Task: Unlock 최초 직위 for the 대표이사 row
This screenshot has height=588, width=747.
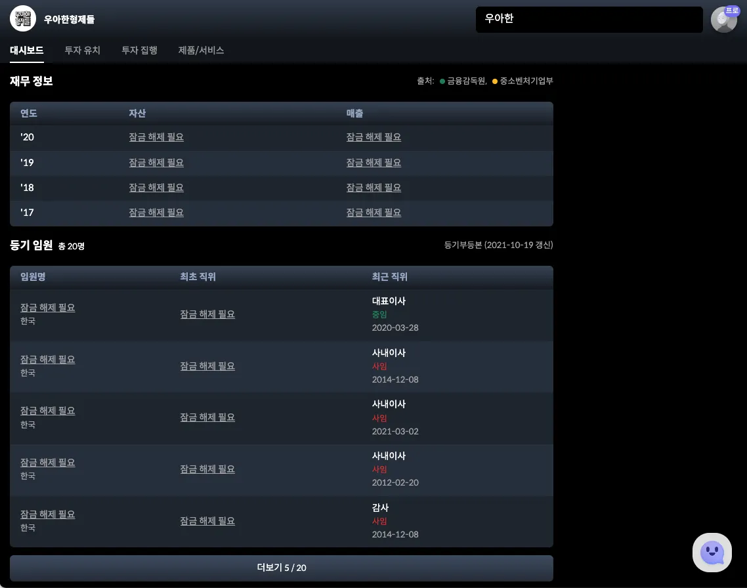Action: tap(207, 314)
